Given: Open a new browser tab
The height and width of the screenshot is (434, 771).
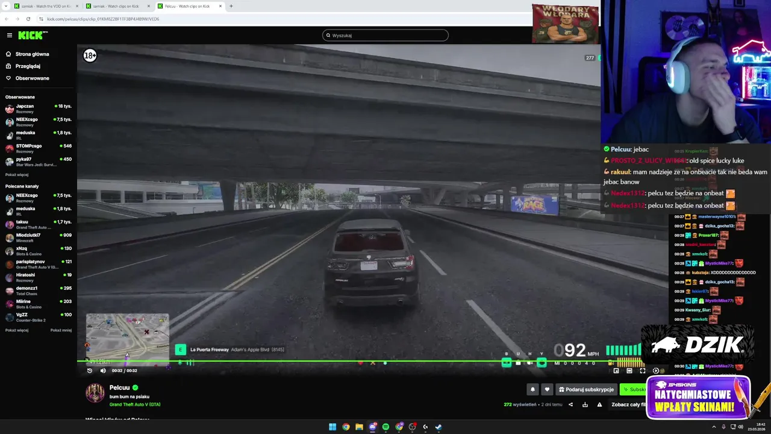Looking at the screenshot, I should [231, 6].
